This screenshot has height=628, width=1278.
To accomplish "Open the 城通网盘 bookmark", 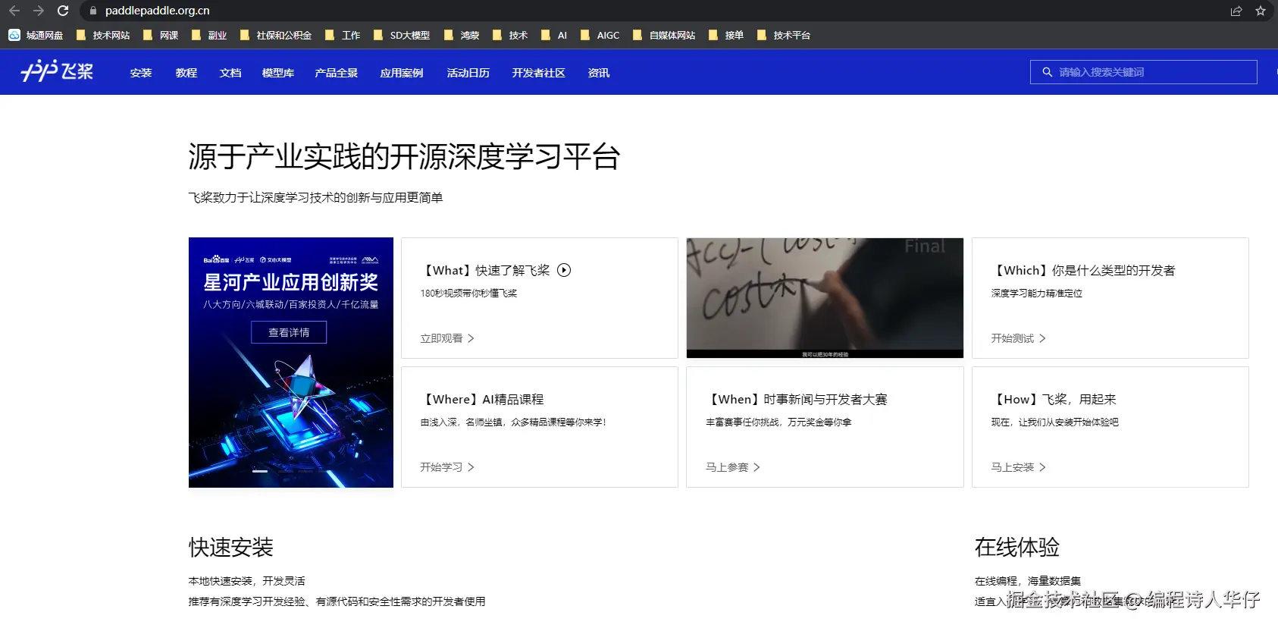I will coord(36,35).
